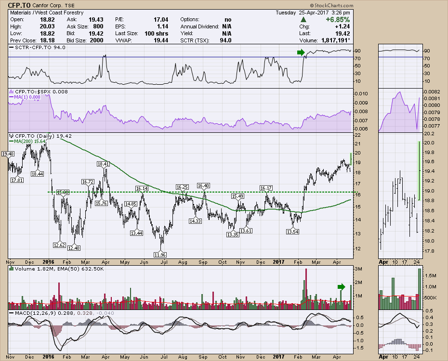Click the purple area icon beside CFP.TO:$SPX
Screen dimensions: 448x361
[11, 91]
